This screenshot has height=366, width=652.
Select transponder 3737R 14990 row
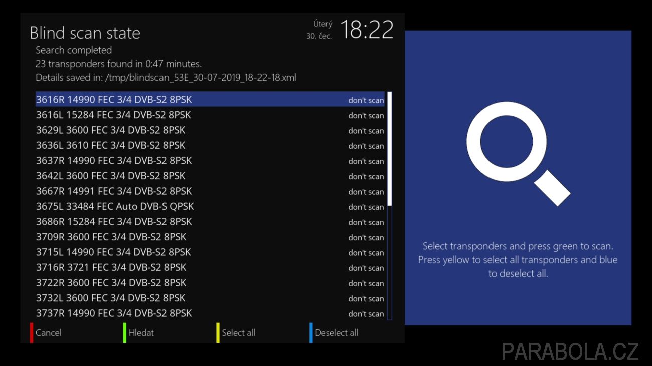210,313
